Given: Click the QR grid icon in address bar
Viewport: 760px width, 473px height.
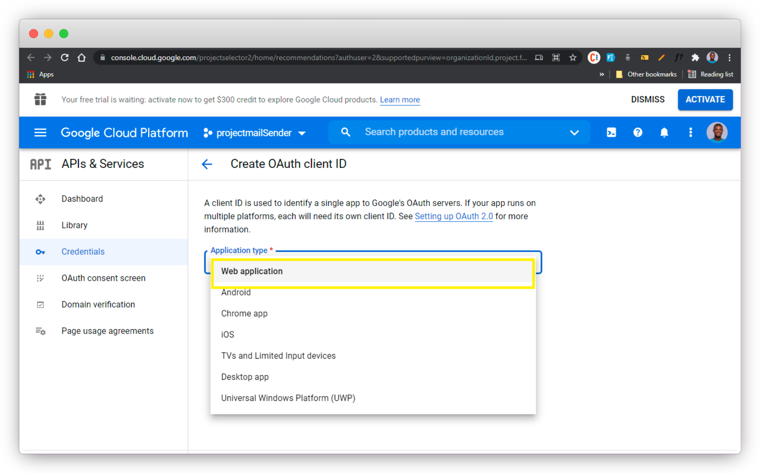Looking at the screenshot, I should click(556, 57).
